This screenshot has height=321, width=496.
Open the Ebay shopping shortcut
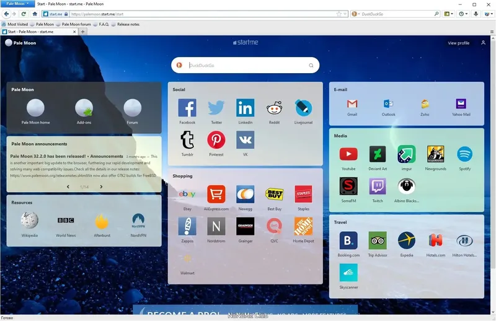pyautogui.click(x=187, y=194)
